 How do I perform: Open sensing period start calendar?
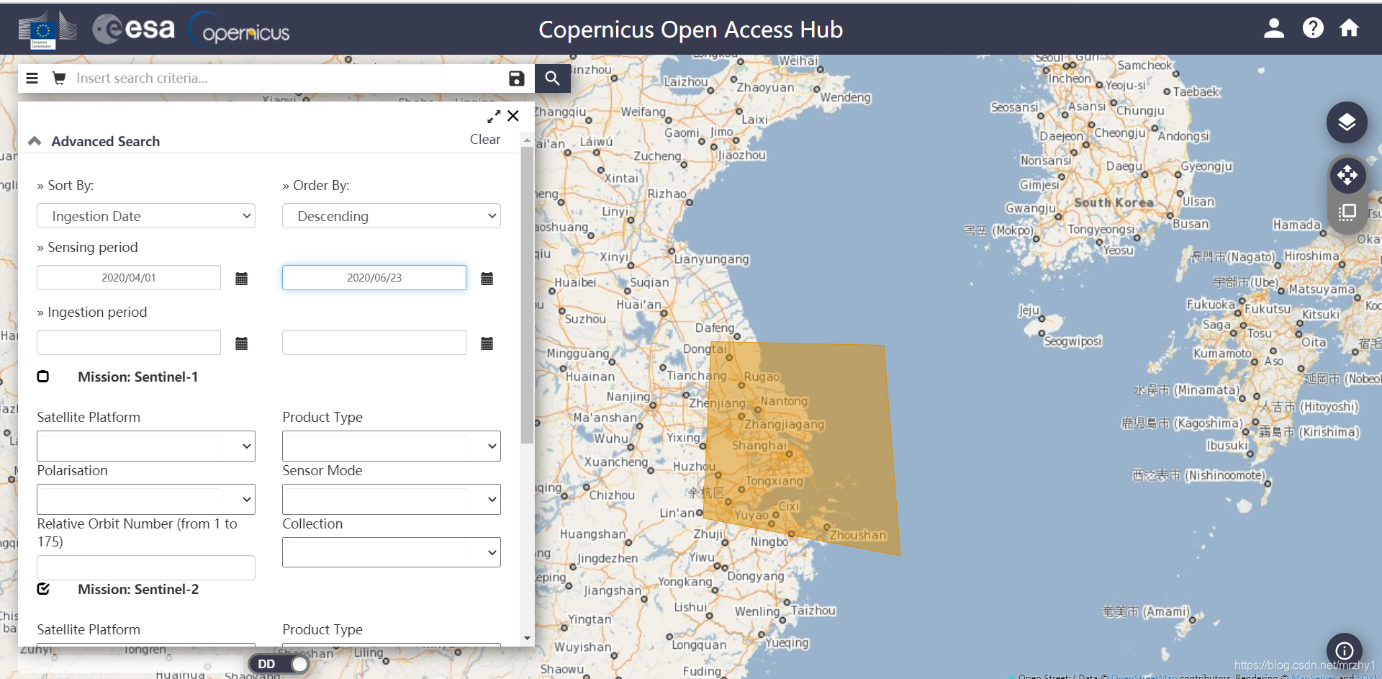(242, 279)
